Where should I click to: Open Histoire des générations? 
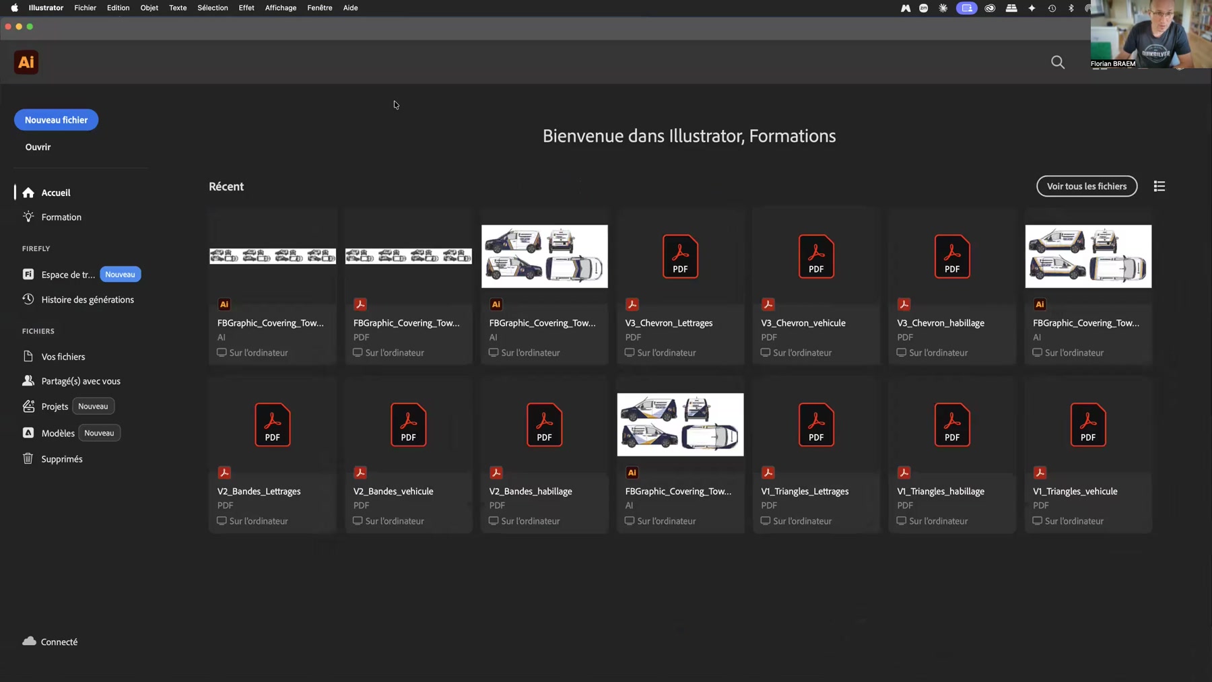coord(78,300)
